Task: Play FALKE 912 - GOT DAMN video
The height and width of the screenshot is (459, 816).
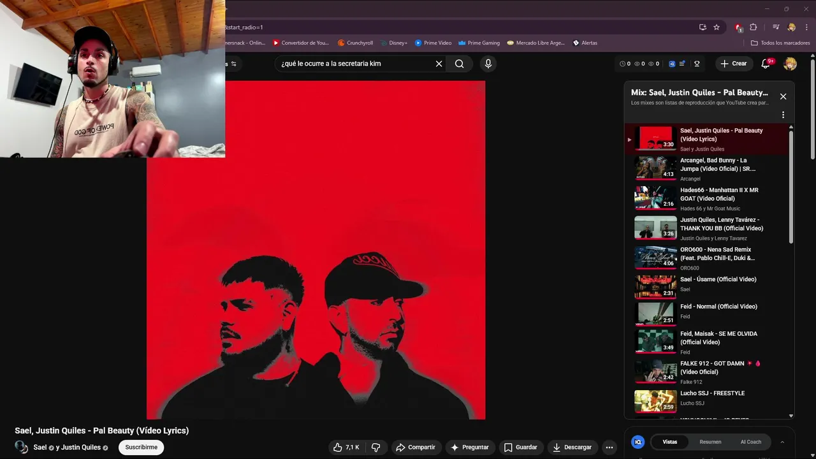Action: [x=708, y=372]
